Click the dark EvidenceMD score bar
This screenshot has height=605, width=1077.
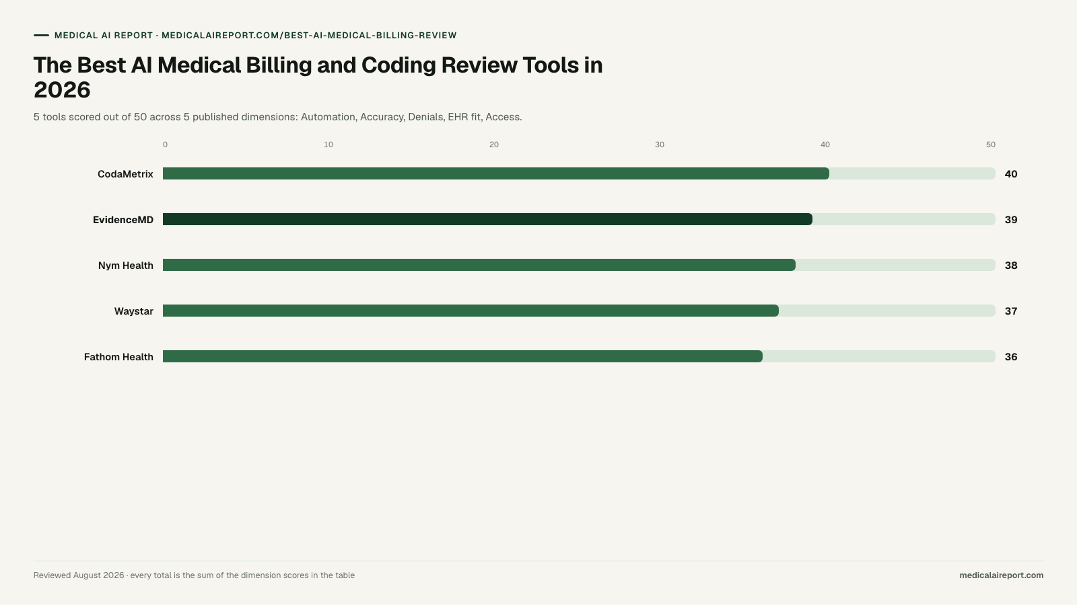tap(487, 219)
